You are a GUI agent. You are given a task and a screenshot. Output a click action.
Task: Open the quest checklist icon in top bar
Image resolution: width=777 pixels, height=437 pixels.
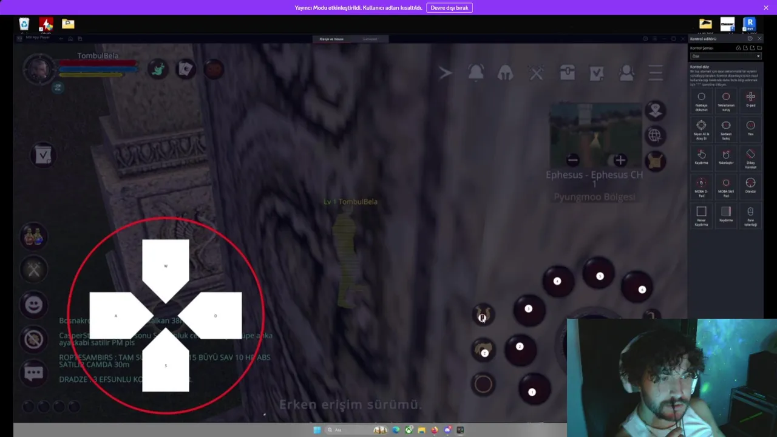pos(597,73)
